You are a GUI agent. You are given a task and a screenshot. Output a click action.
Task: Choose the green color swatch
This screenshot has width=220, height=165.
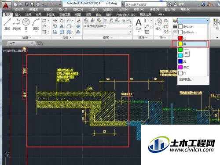click(x=180, y=50)
